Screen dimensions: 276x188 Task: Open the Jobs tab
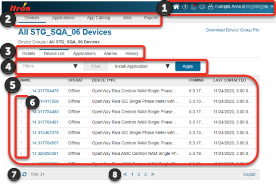(x=127, y=18)
